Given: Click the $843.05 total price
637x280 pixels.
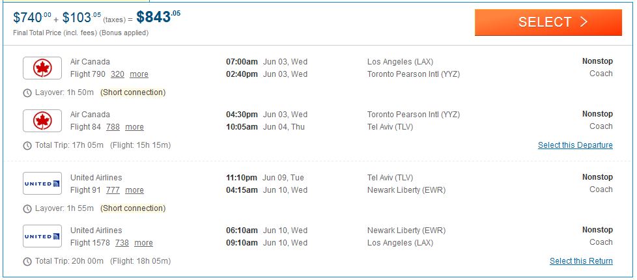Looking at the screenshot, I should (158, 17).
